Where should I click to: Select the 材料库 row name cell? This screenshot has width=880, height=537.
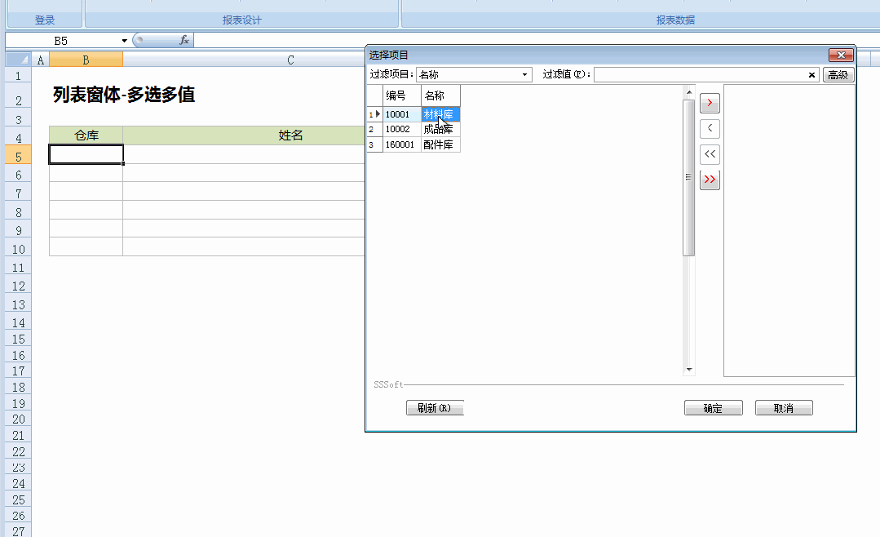point(440,114)
